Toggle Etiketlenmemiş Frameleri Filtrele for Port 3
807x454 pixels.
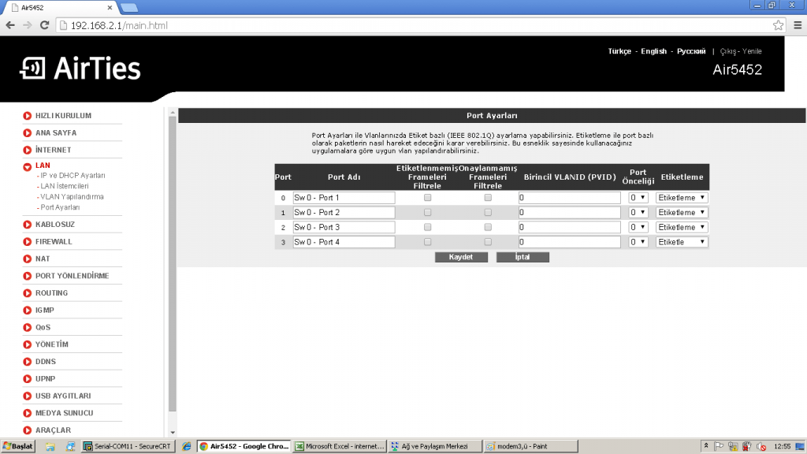coord(427,226)
